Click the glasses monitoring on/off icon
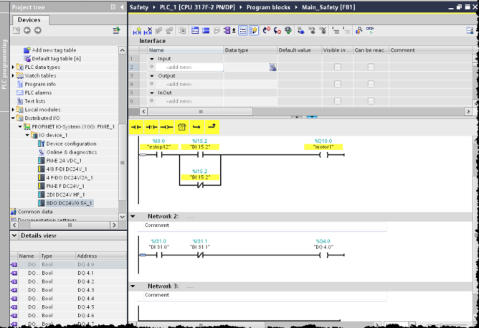The height and width of the screenshot is (328, 479). coord(370,30)
